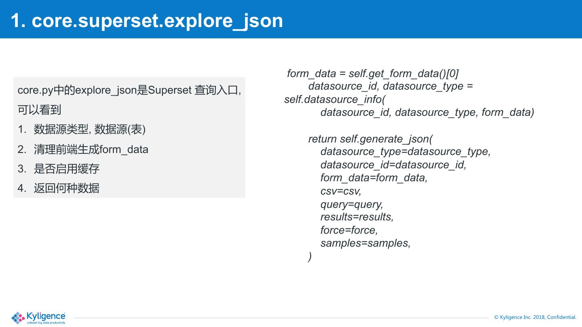Click the query=query argument line
The width and height of the screenshot is (582, 327).
point(352,204)
